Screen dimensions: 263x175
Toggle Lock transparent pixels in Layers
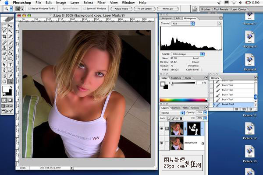click(x=169, y=119)
